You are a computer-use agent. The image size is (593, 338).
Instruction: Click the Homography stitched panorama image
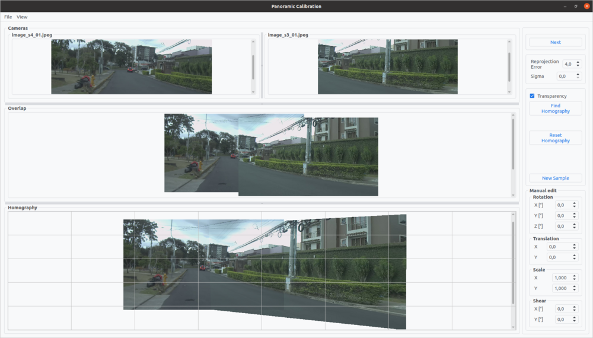point(264,272)
